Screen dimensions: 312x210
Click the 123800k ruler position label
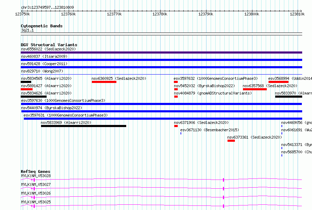click(252, 14)
